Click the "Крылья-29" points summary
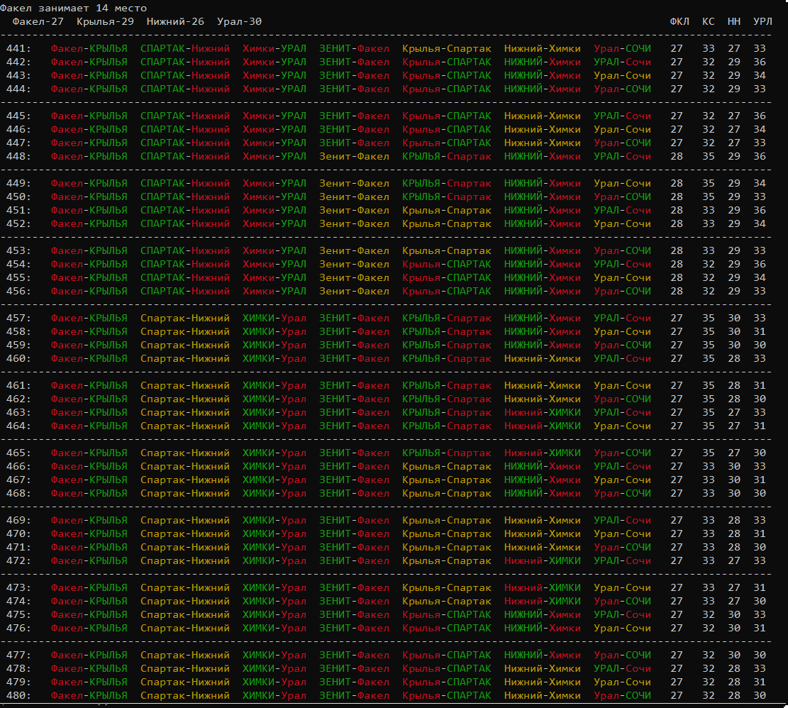 (105, 21)
